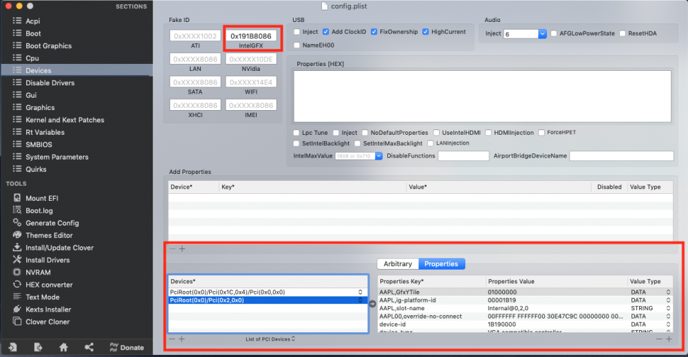Click plus icon under the Devices list

tap(182, 338)
